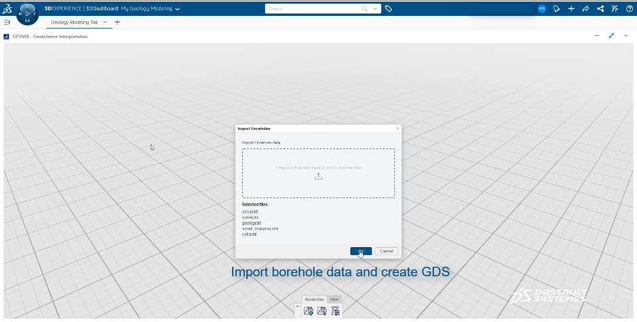Select the assay.txt file entry
The width and height of the screenshot is (637, 322).
[x=250, y=212]
